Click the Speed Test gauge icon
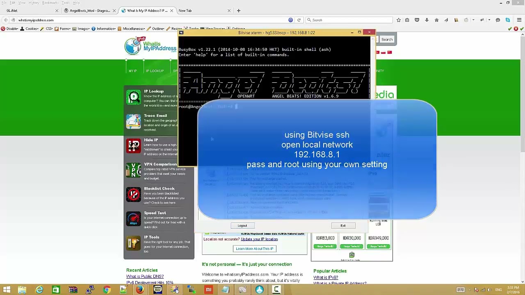This screenshot has height=295, width=525. (133, 219)
